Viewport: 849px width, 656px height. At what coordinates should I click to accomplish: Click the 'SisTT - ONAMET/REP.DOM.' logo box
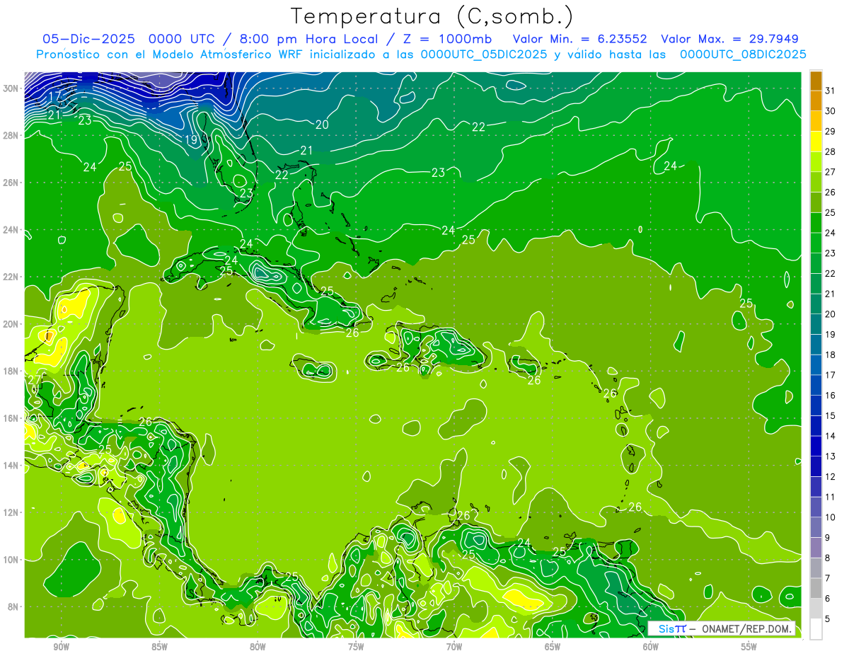click(x=722, y=628)
